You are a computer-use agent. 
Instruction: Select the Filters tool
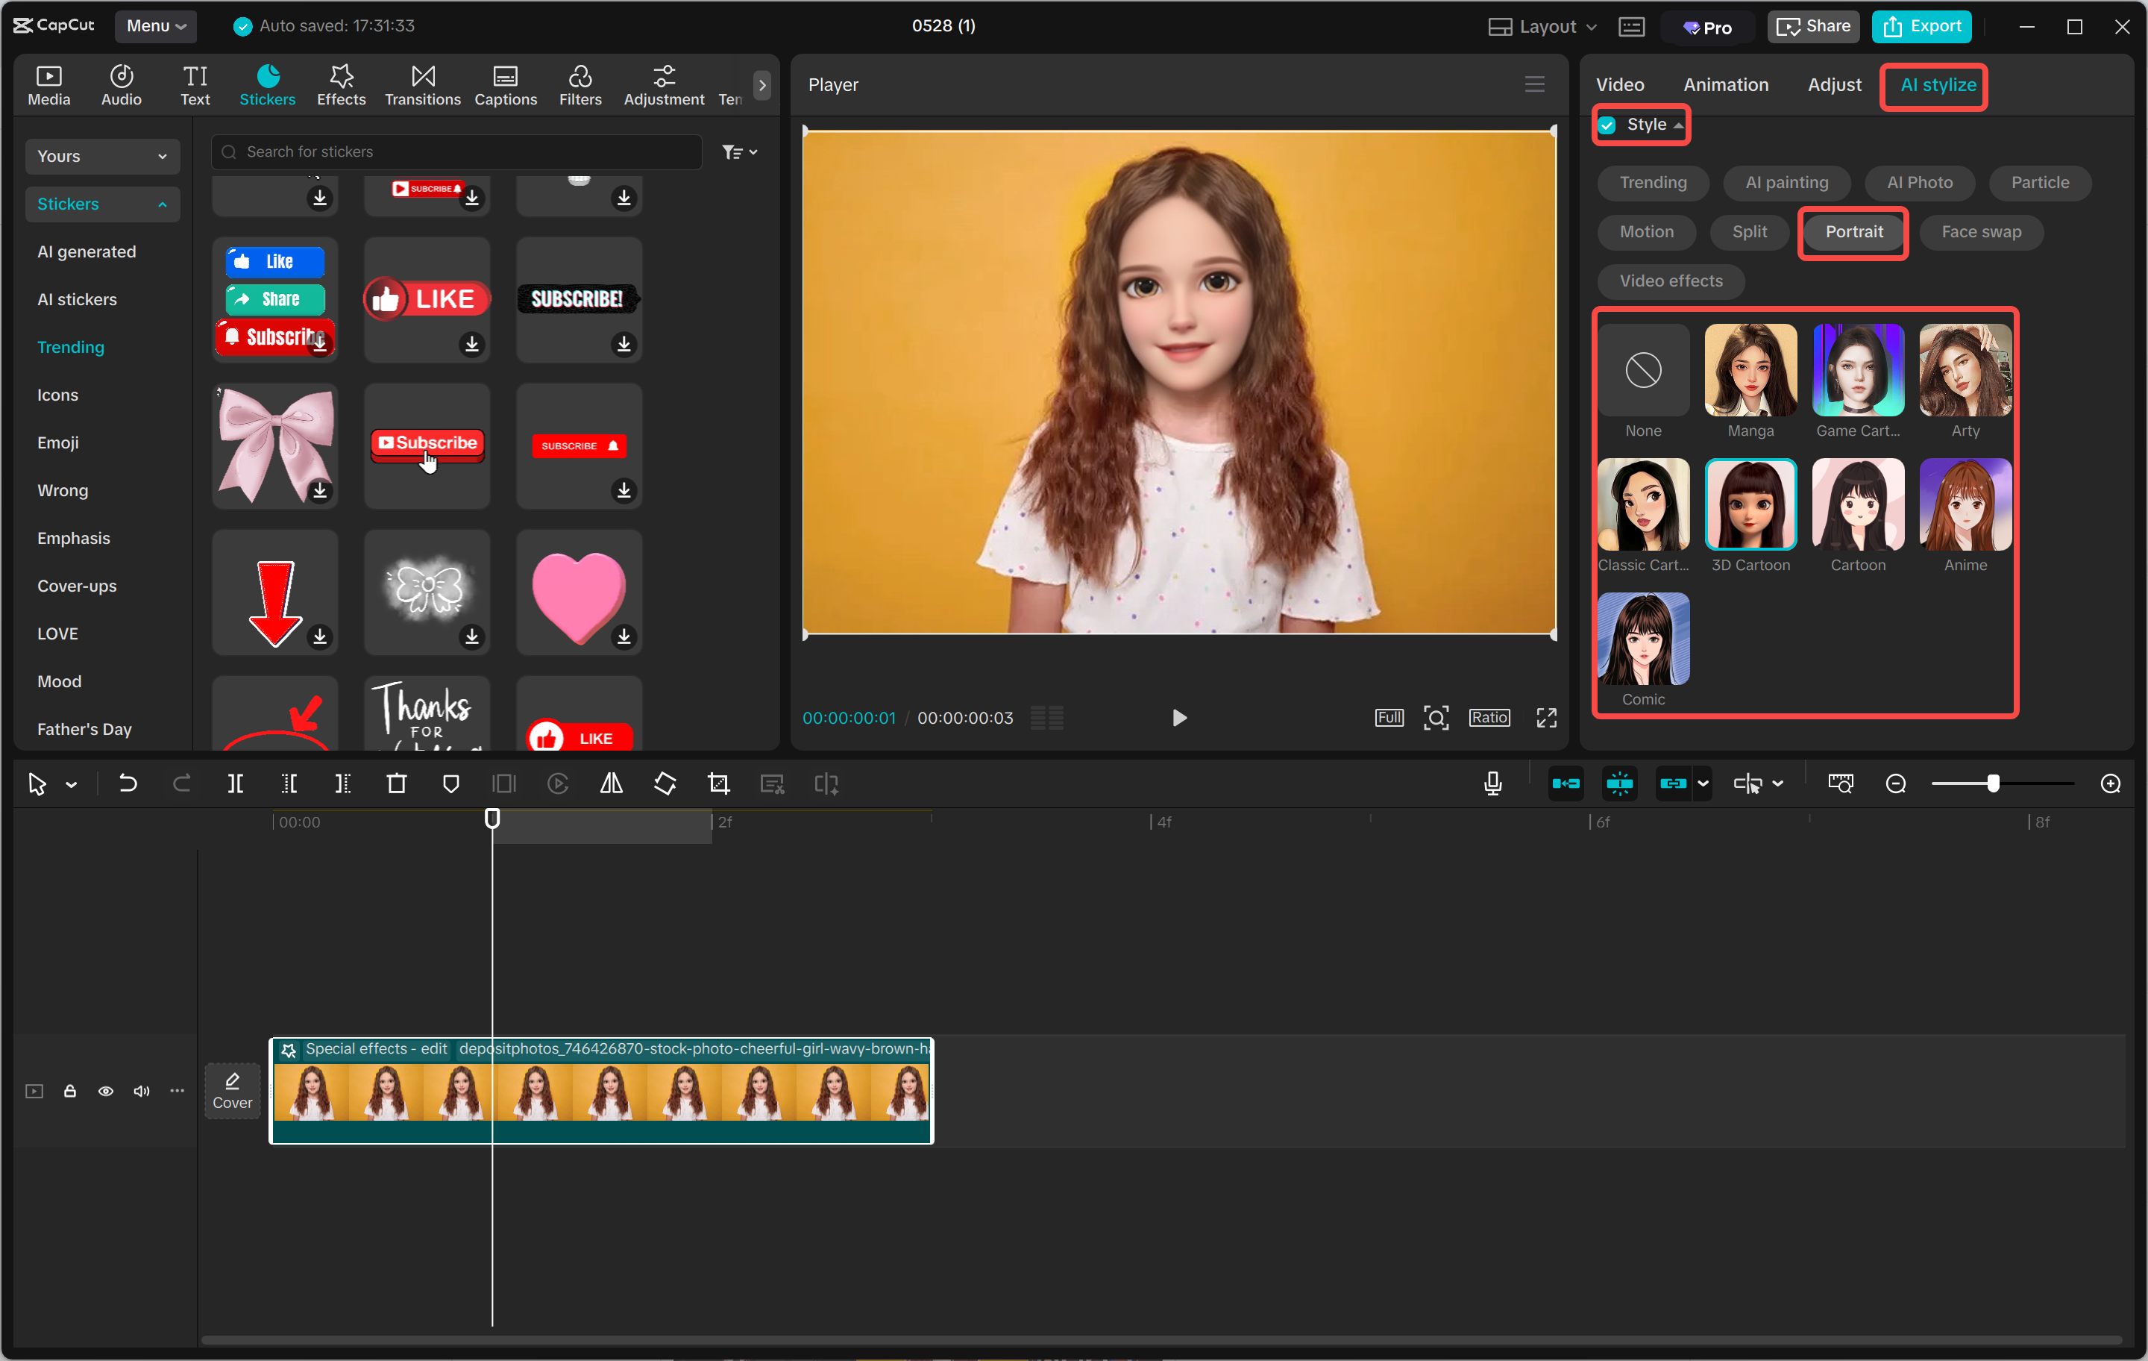click(581, 85)
